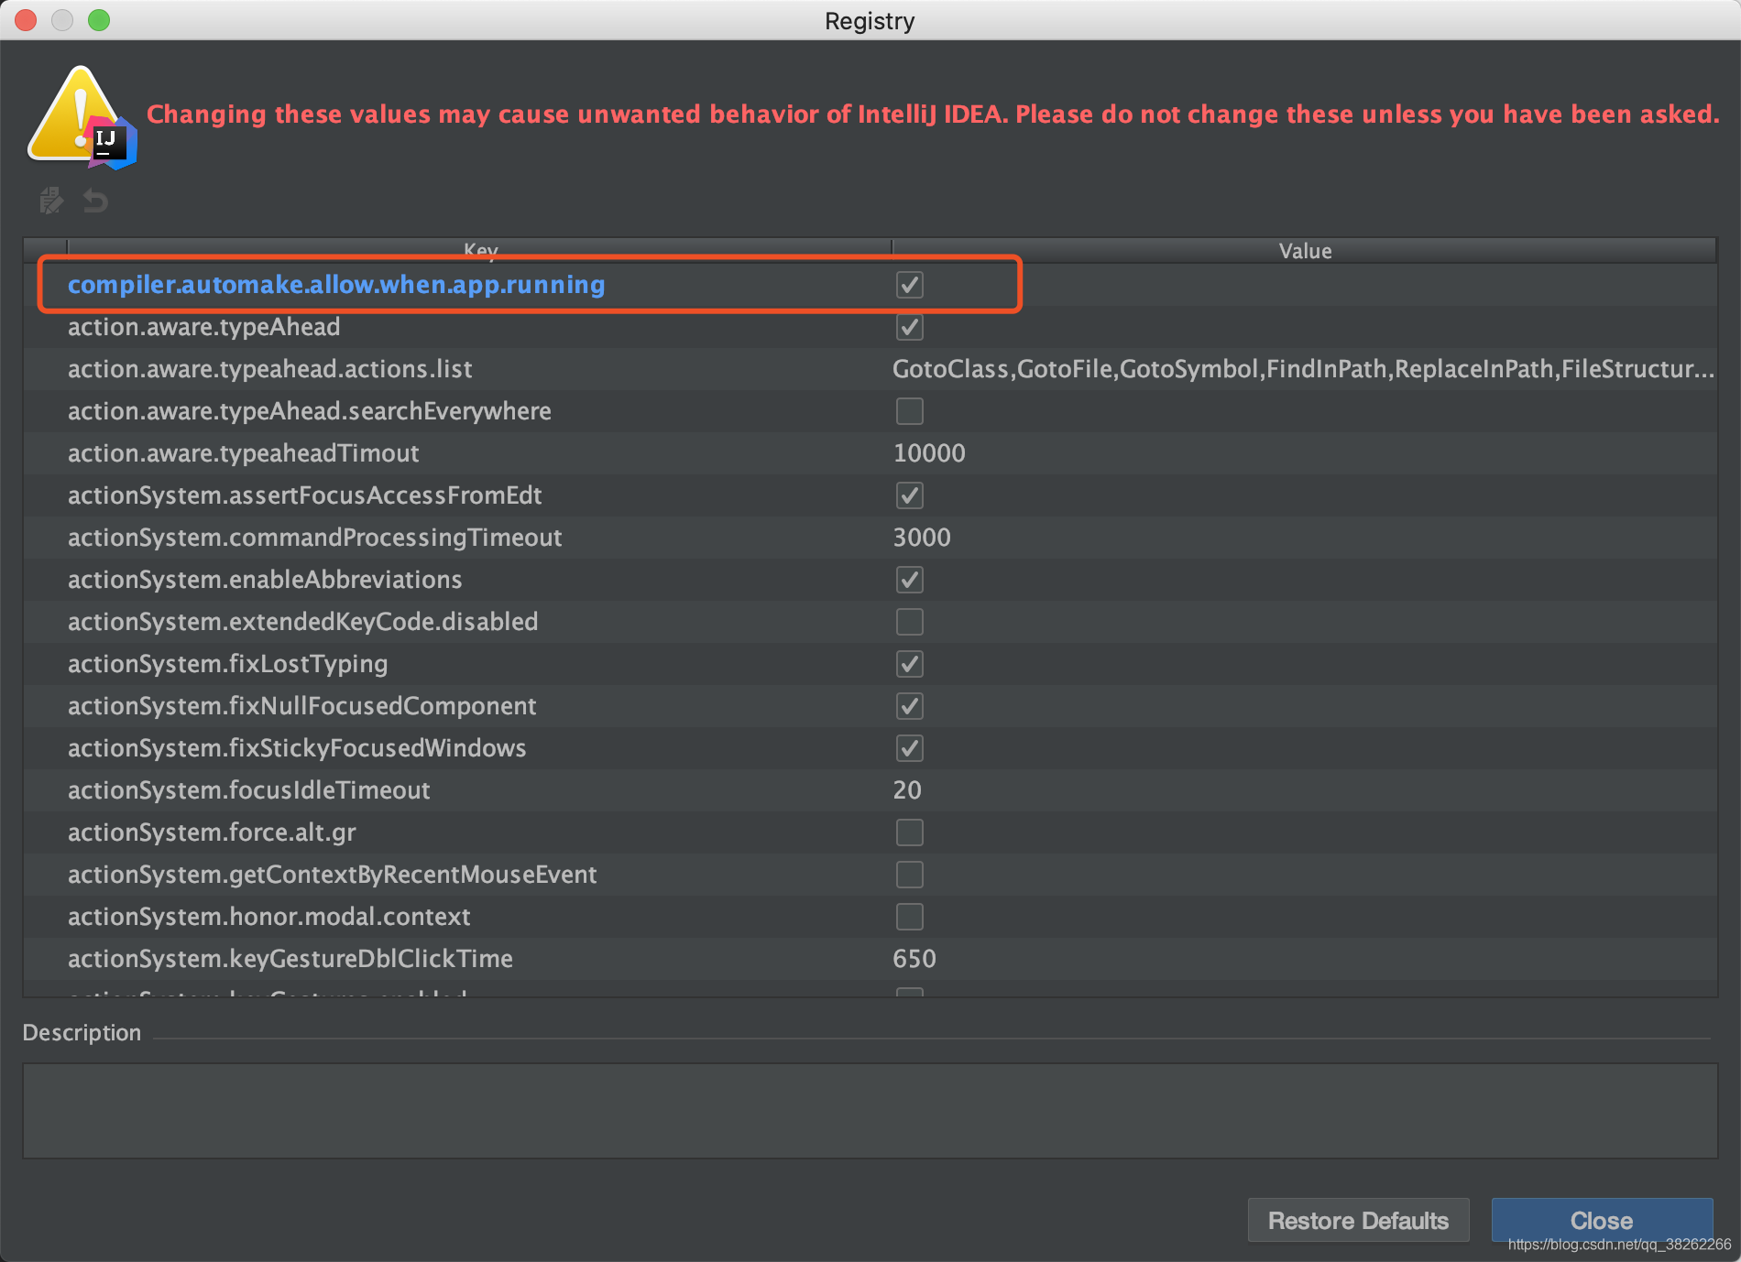This screenshot has height=1262, width=1741.
Task: Uncheck actionSystem.fixStickyFocusedWindows checkbox
Action: coord(909,748)
